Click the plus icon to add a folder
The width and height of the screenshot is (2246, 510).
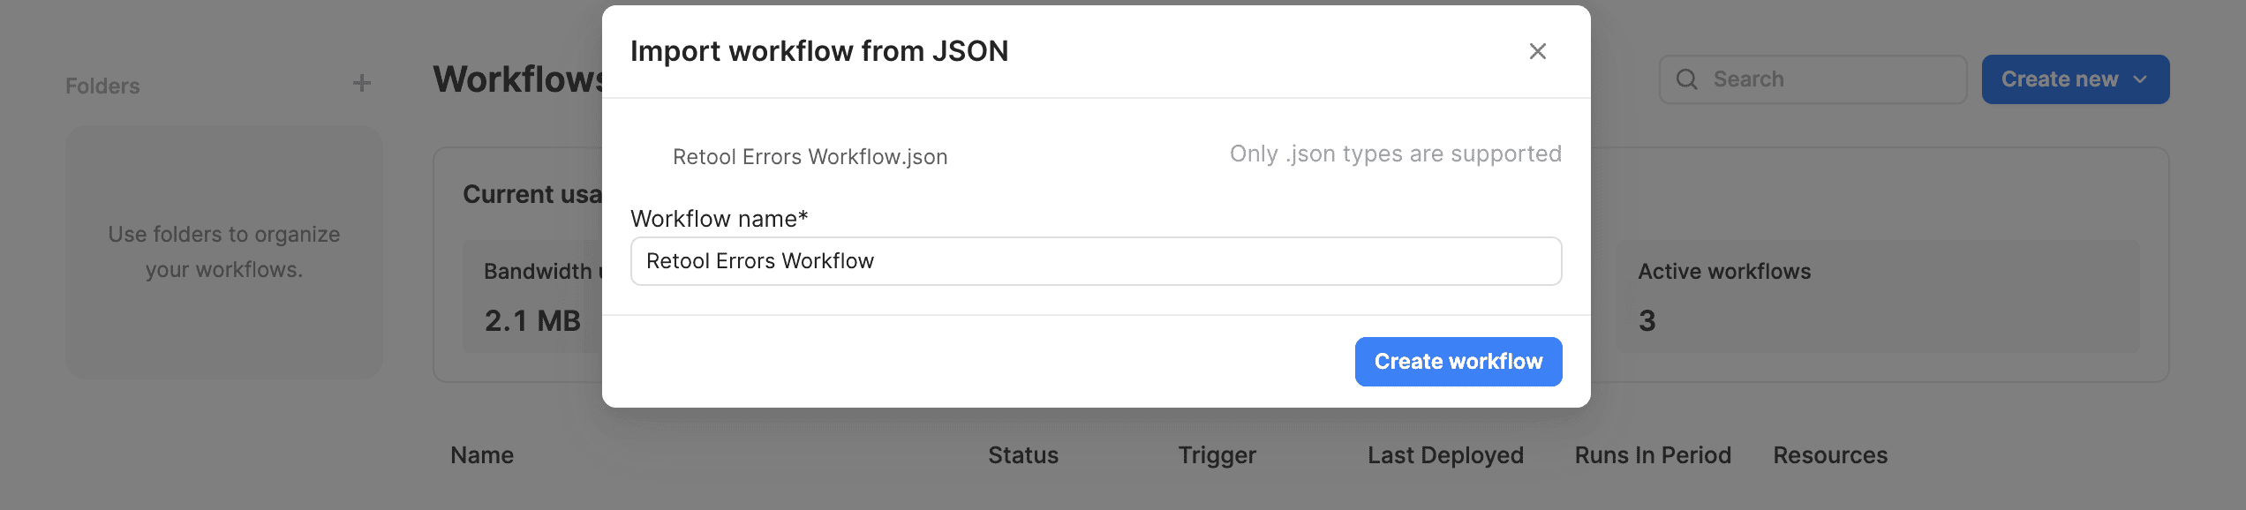(x=361, y=82)
